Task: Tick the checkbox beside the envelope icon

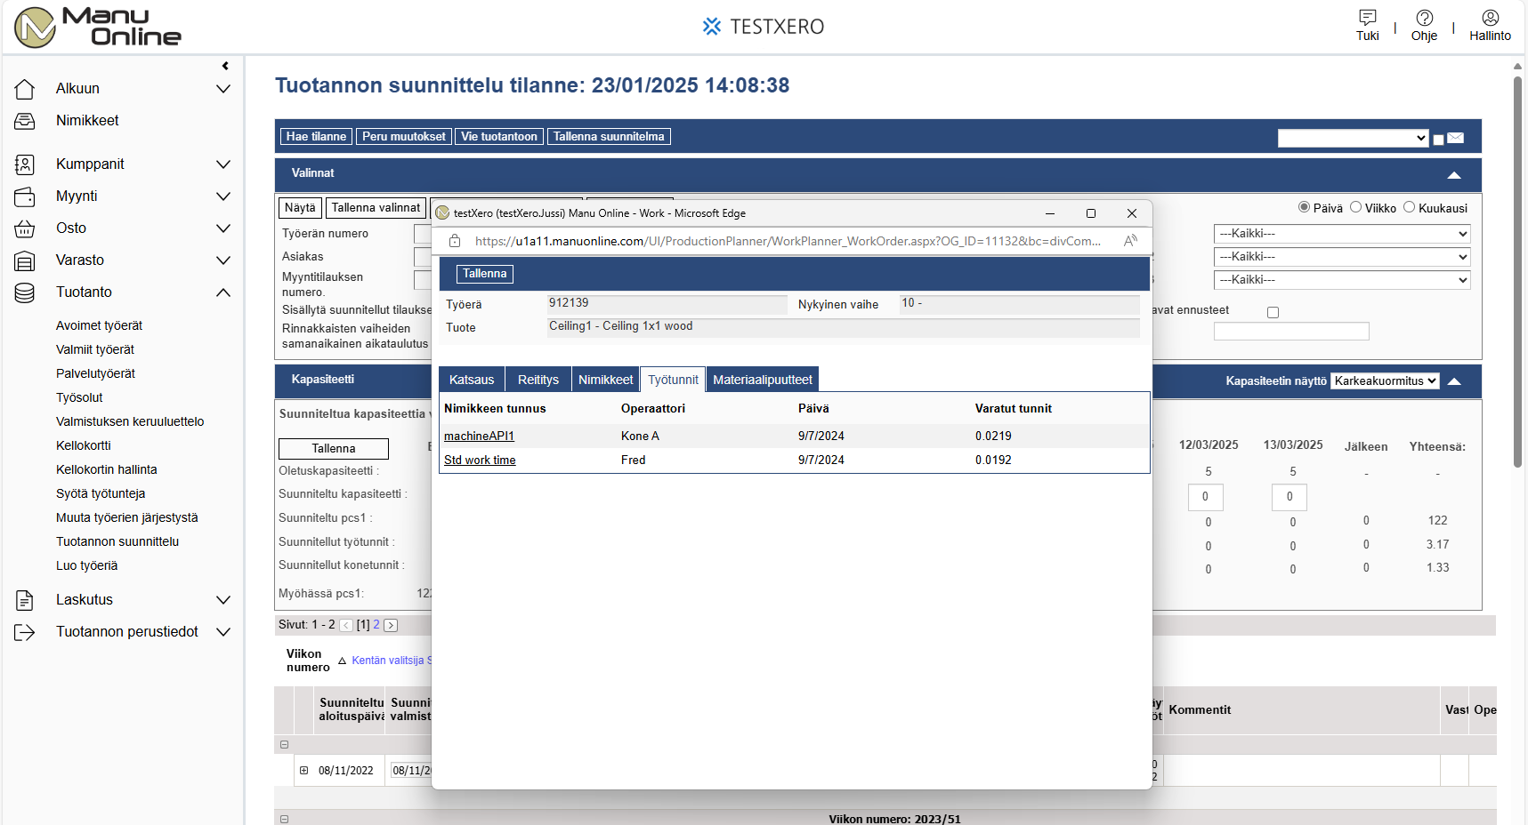Action: 1438,140
